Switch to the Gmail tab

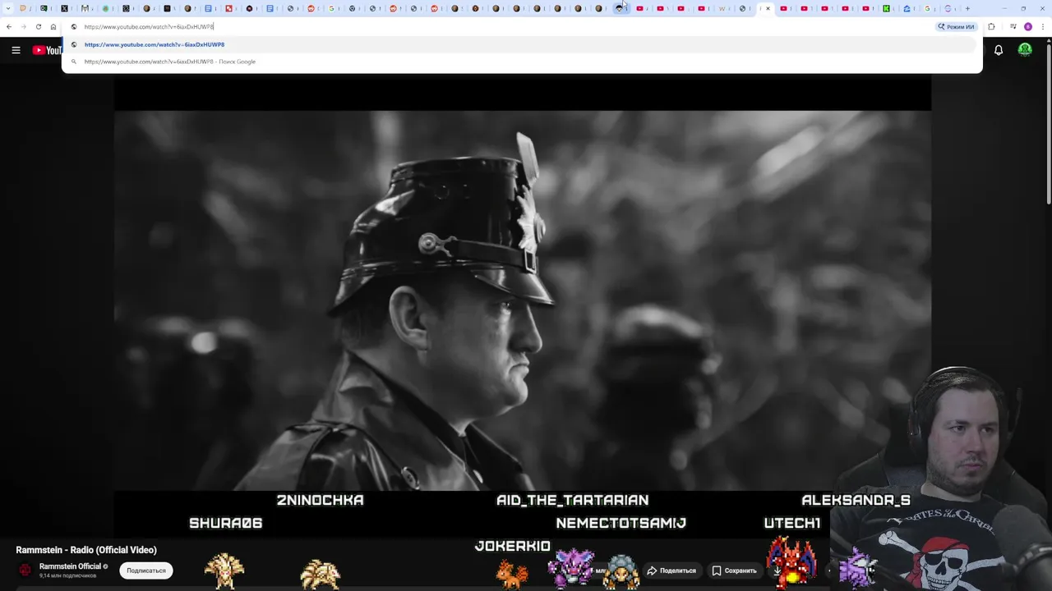coord(85,8)
